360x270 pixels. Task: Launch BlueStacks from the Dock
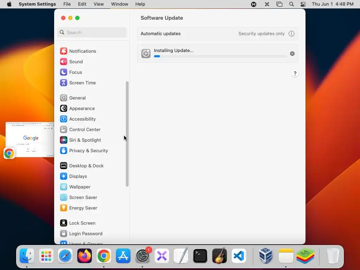[305, 256]
